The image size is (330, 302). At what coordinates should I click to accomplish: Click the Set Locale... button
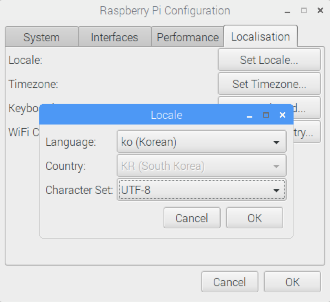pyautogui.click(x=269, y=60)
